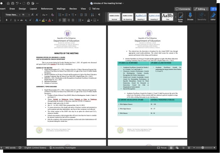Switch to Web Layout view in status bar
Image resolution: width=220 pixels, height=153 pixels.
point(177,148)
